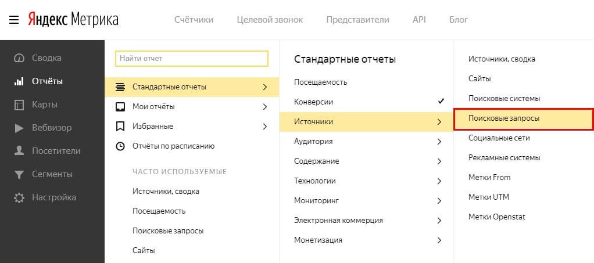This screenshot has width=594, height=263.
Task: Expand the Технологии chevron
Action: [439, 181]
